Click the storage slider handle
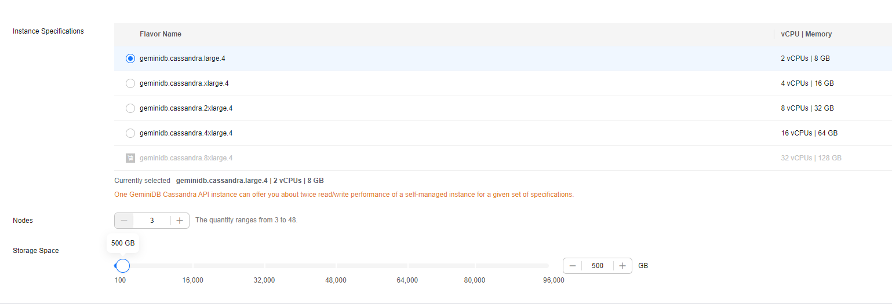 (x=123, y=266)
